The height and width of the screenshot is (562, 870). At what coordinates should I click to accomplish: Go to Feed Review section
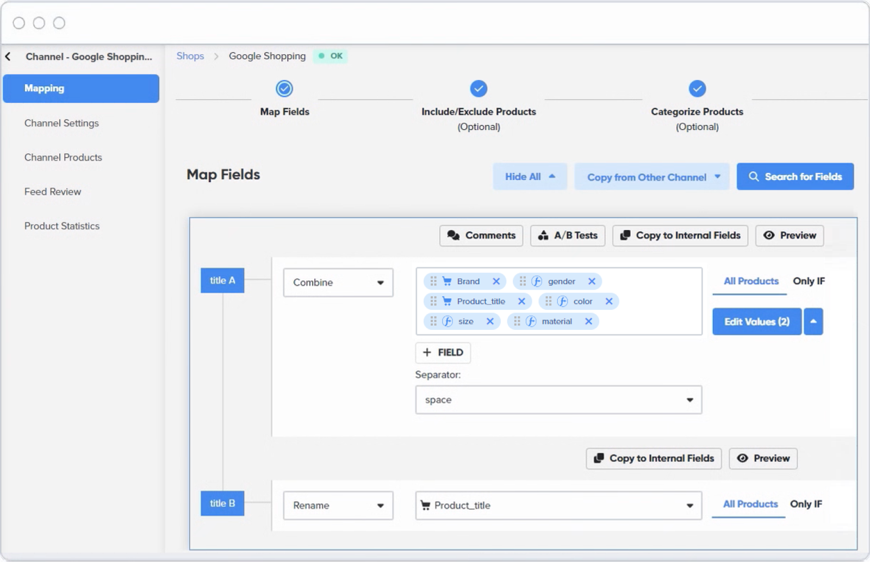53,192
